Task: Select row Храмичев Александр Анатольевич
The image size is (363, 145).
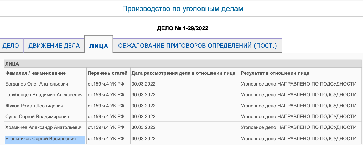Action: 44,128
